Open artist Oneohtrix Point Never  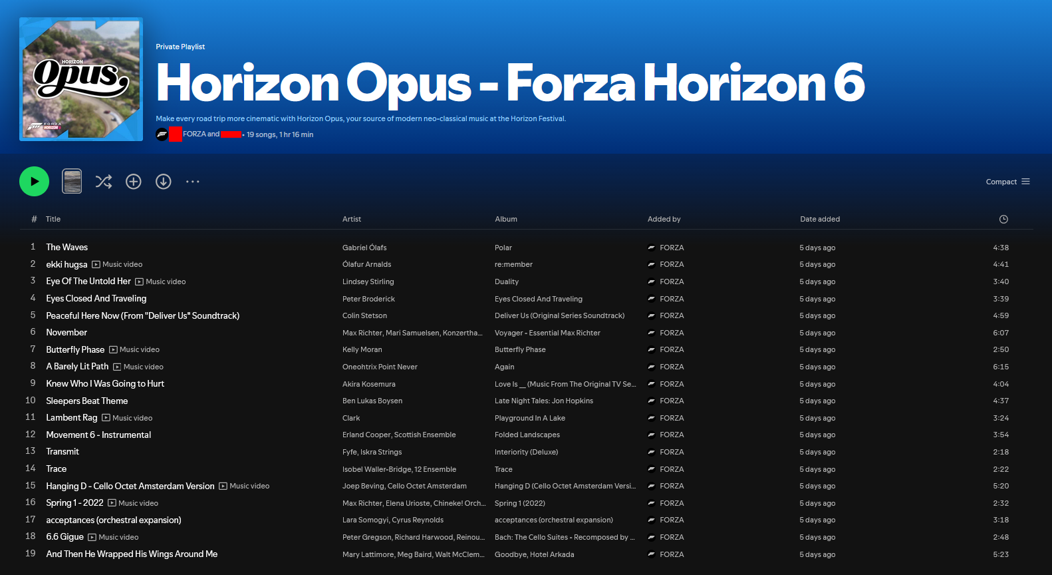tap(380, 367)
